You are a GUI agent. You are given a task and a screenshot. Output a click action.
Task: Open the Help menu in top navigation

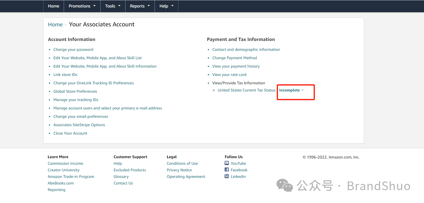(166, 6)
